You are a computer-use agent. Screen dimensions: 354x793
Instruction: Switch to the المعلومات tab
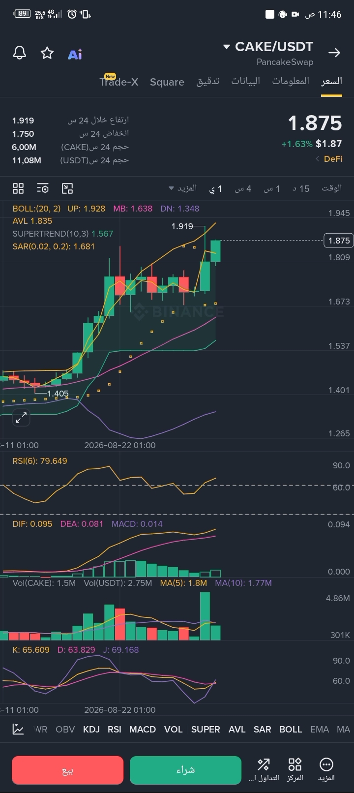pyautogui.click(x=291, y=82)
